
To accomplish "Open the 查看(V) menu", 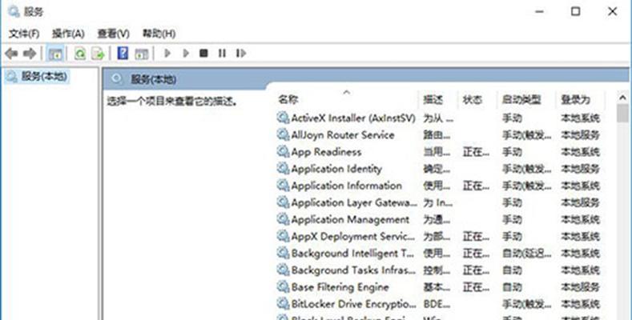I will [113, 34].
